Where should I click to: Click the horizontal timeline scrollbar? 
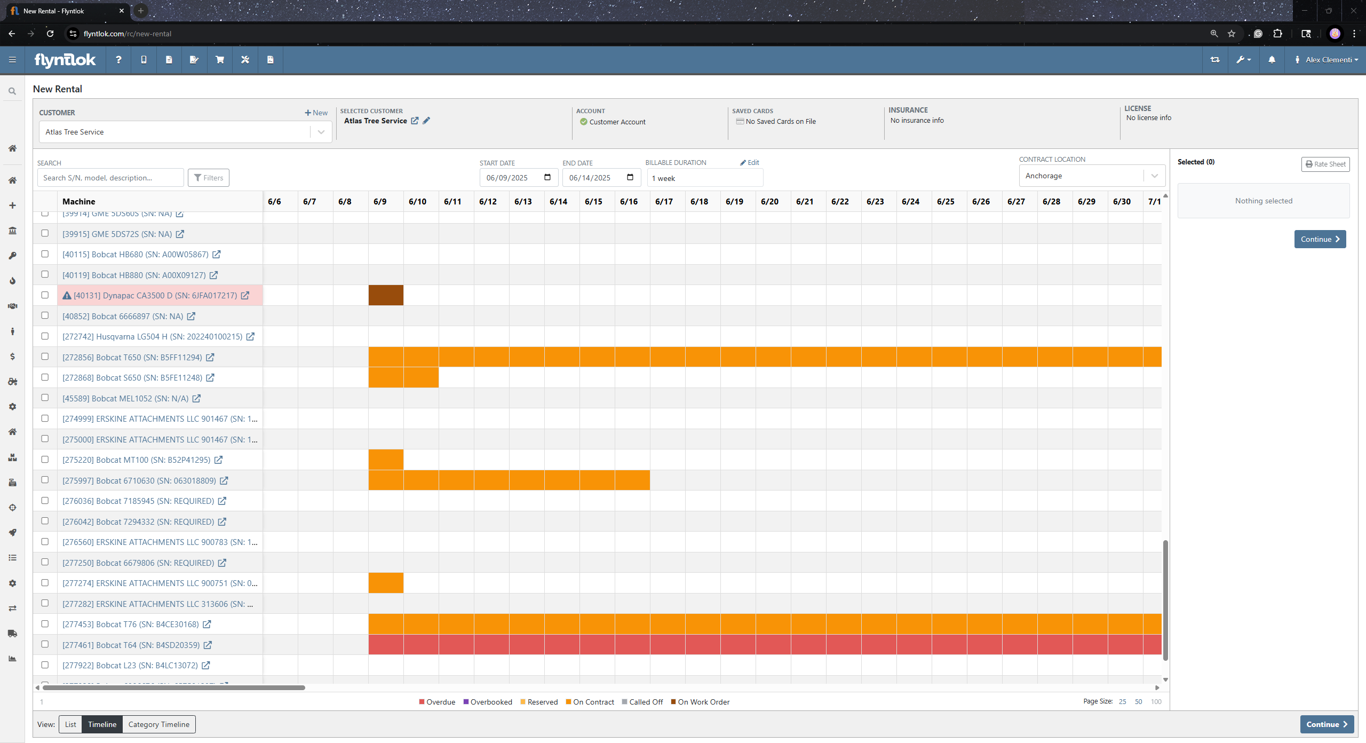coord(173,687)
